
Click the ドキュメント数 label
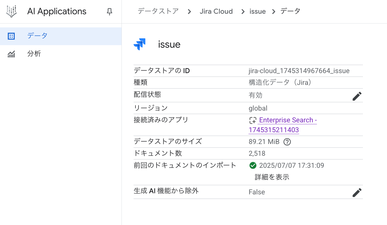(x=158, y=153)
